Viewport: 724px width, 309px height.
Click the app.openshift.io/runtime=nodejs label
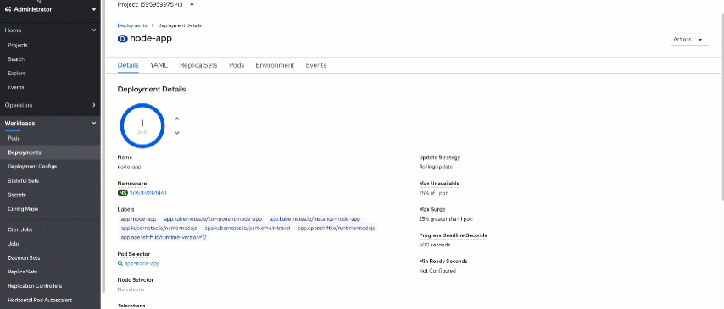337,229
